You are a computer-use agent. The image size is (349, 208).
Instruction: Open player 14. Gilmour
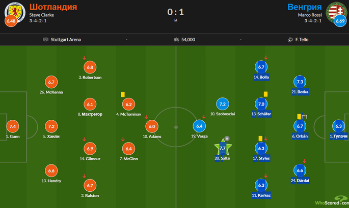tap(90, 159)
